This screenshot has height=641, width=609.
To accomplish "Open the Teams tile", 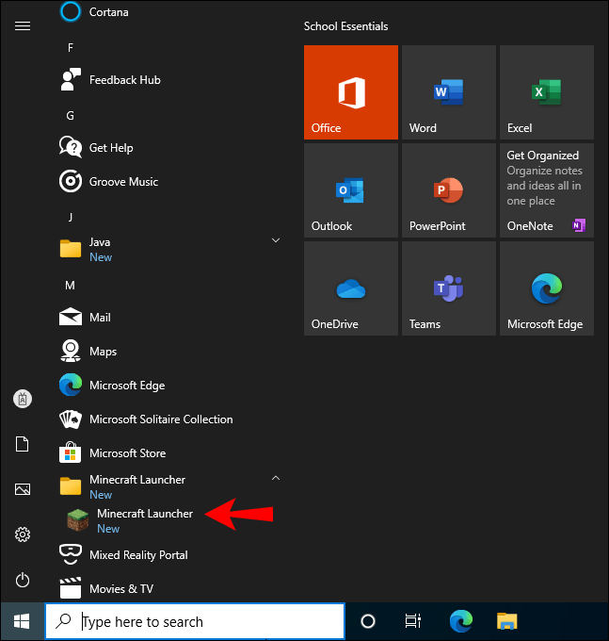I will pos(449,288).
